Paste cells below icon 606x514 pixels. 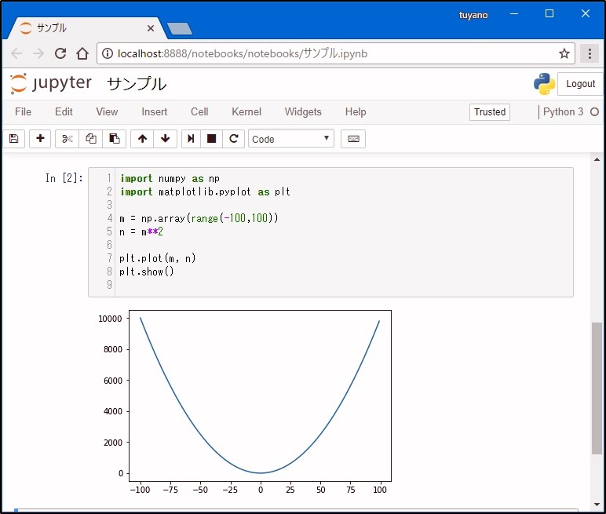tap(115, 139)
